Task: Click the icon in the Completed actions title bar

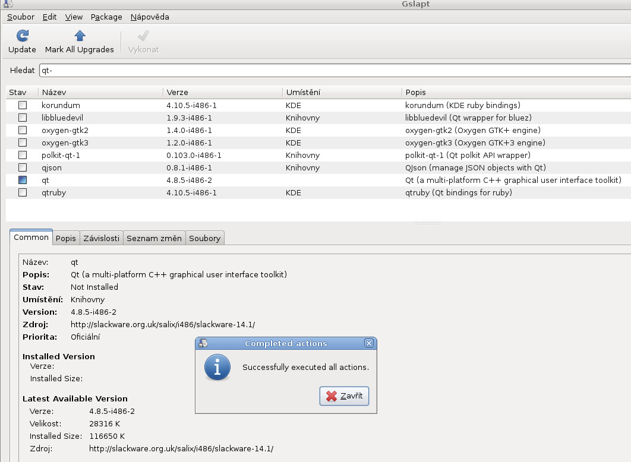Action: (203, 343)
